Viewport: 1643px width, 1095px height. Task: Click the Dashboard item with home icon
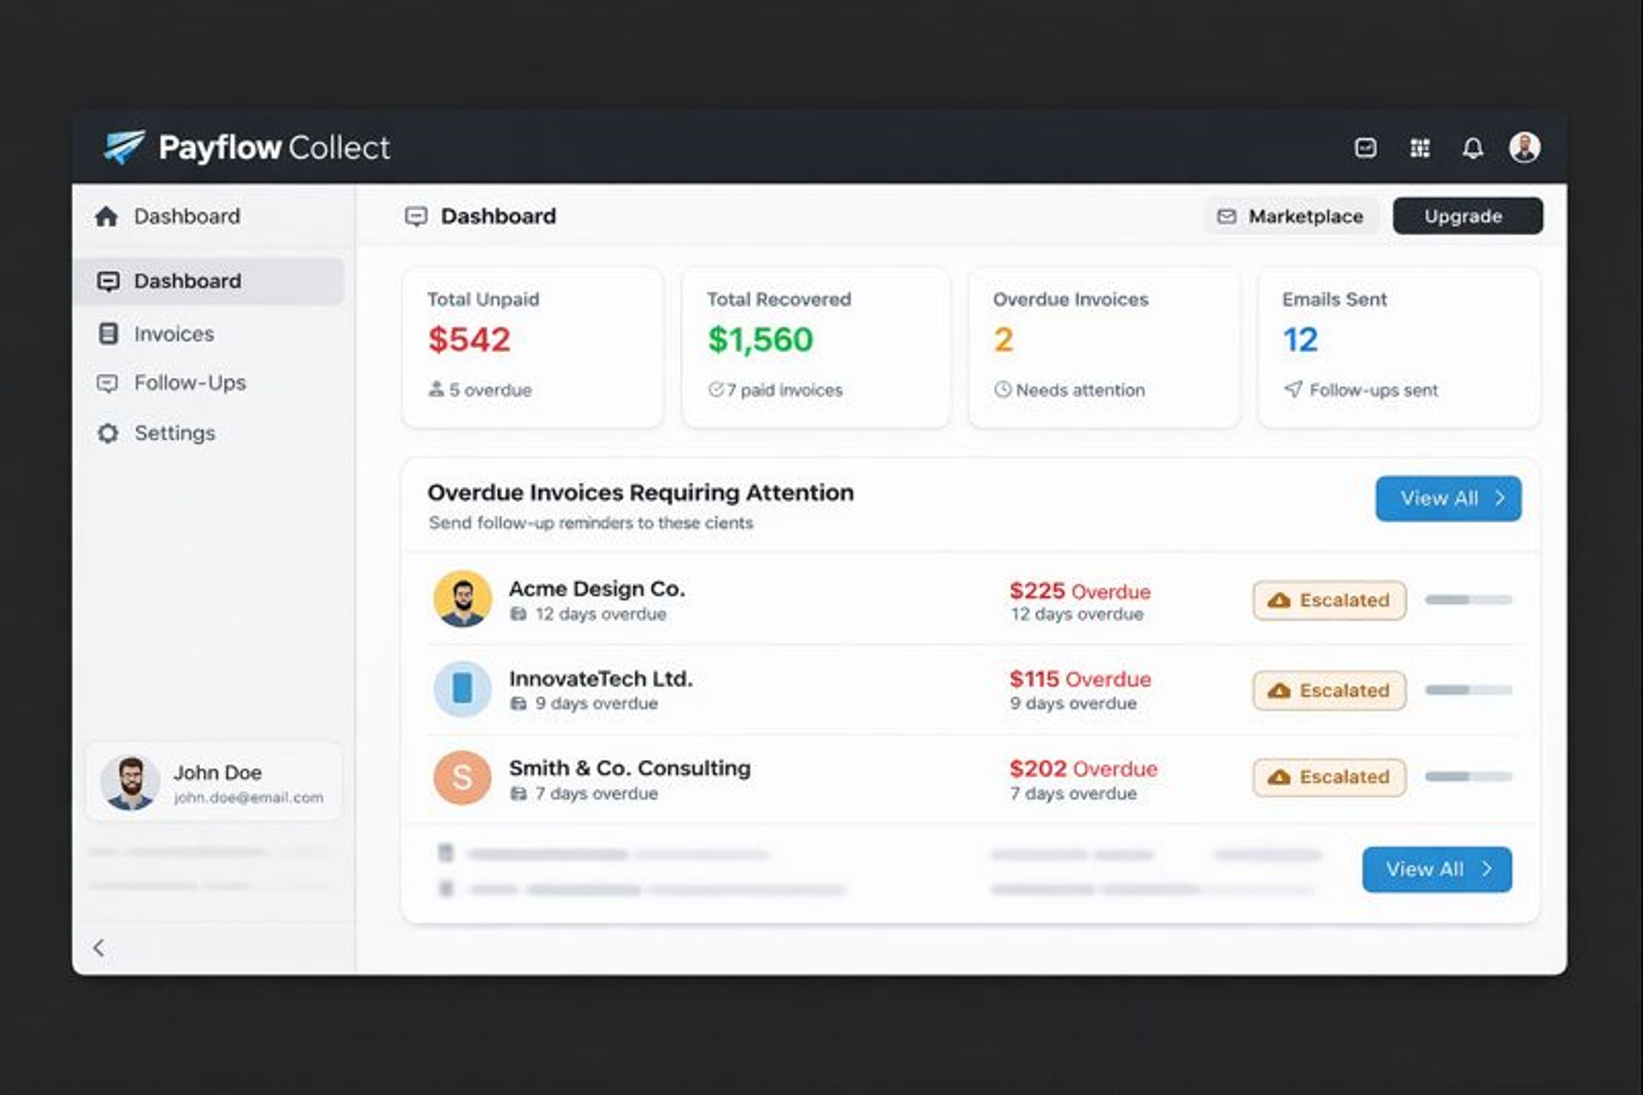point(167,217)
